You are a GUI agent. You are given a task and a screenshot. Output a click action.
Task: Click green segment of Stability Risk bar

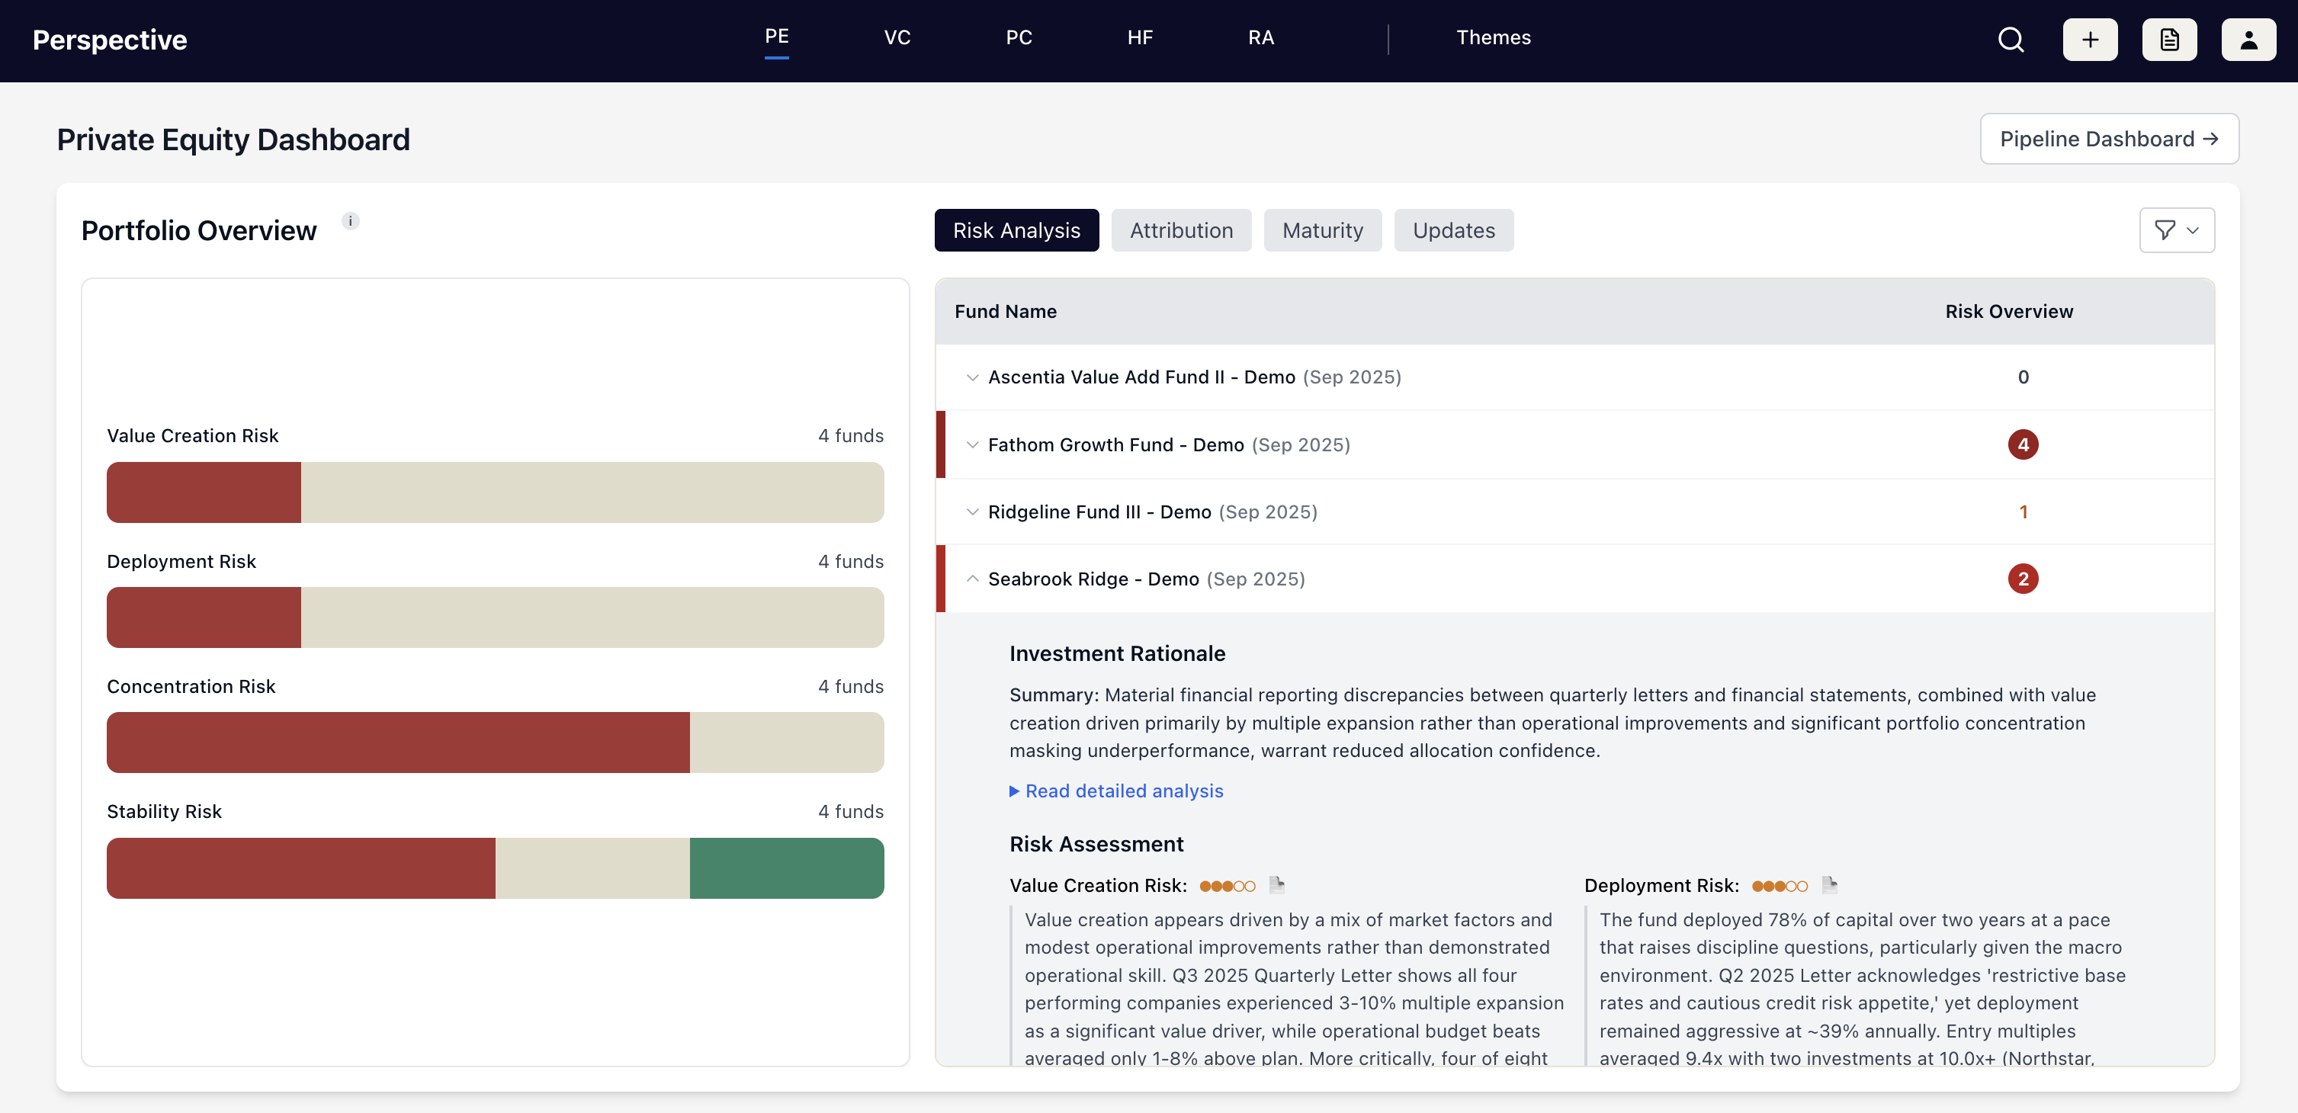point(786,868)
